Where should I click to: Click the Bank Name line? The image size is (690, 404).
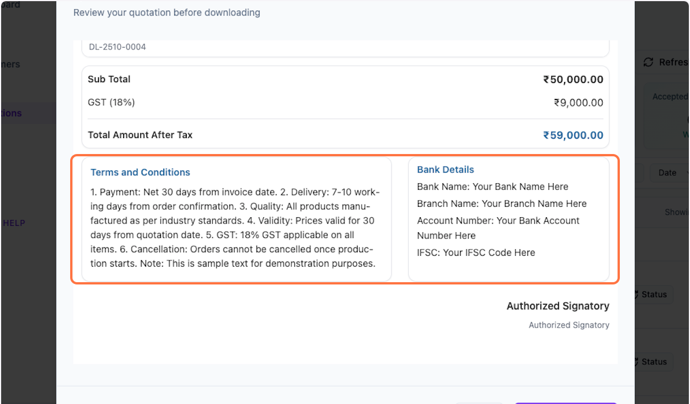tap(492, 187)
